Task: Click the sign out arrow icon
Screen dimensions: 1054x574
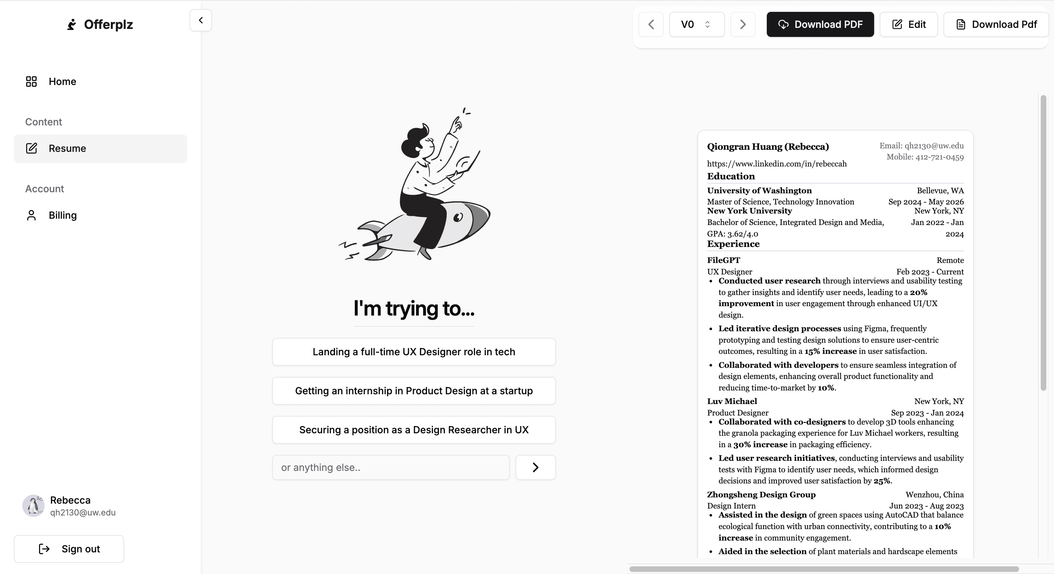Action: point(44,549)
